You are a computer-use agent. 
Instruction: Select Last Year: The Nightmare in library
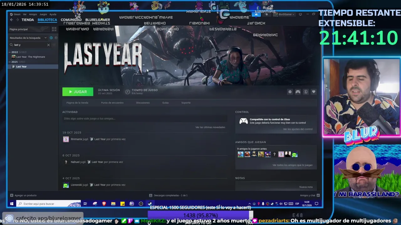[30, 57]
